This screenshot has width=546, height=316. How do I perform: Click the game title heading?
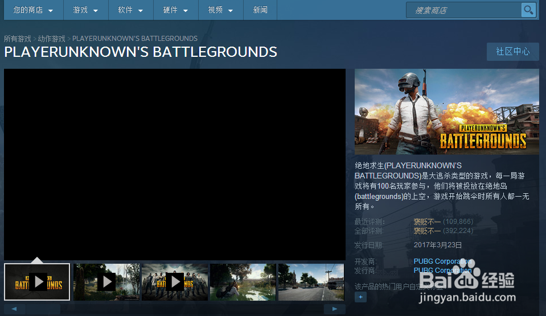141,52
